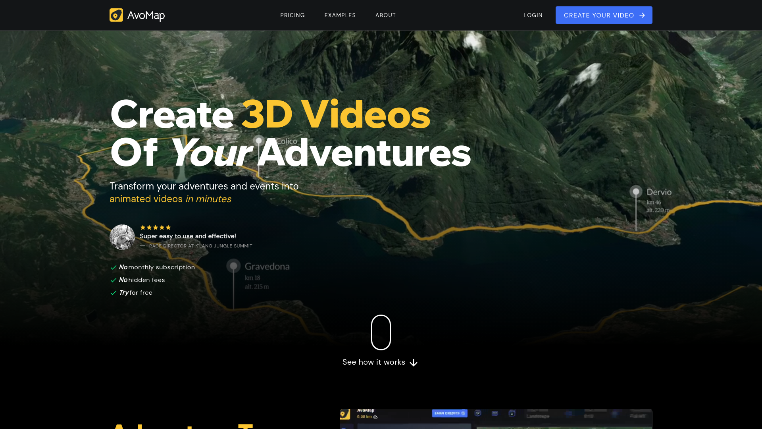Click the Dervio map pin marker
Viewport: 762px width, 429px height.
point(636,192)
